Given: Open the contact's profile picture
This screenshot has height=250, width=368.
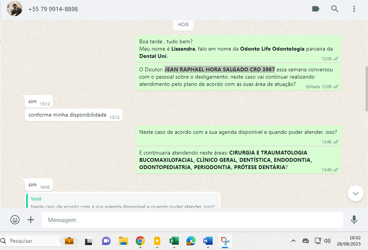Looking at the screenshot, I should point(15,9).
